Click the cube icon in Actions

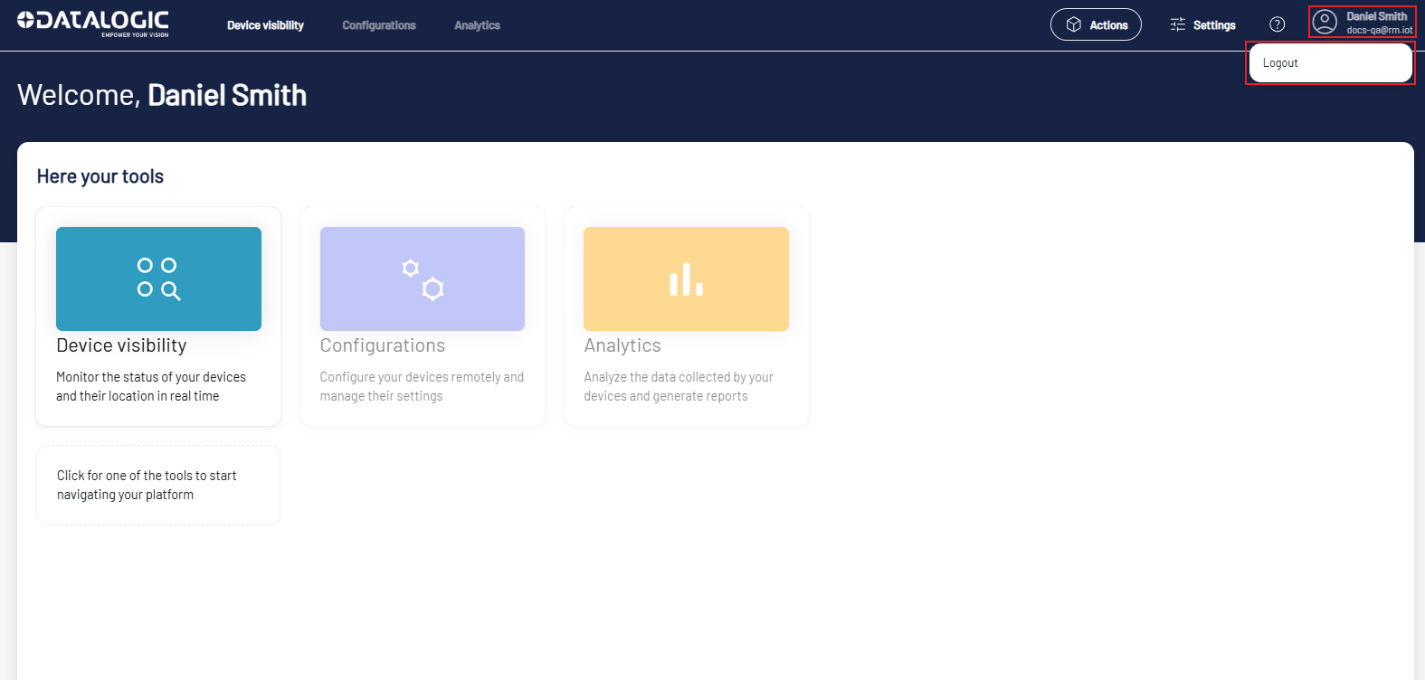click(x=1074, y=24)
